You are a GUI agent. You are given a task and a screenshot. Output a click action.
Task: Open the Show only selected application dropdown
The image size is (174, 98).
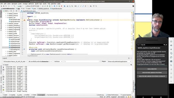coord(119,62)
